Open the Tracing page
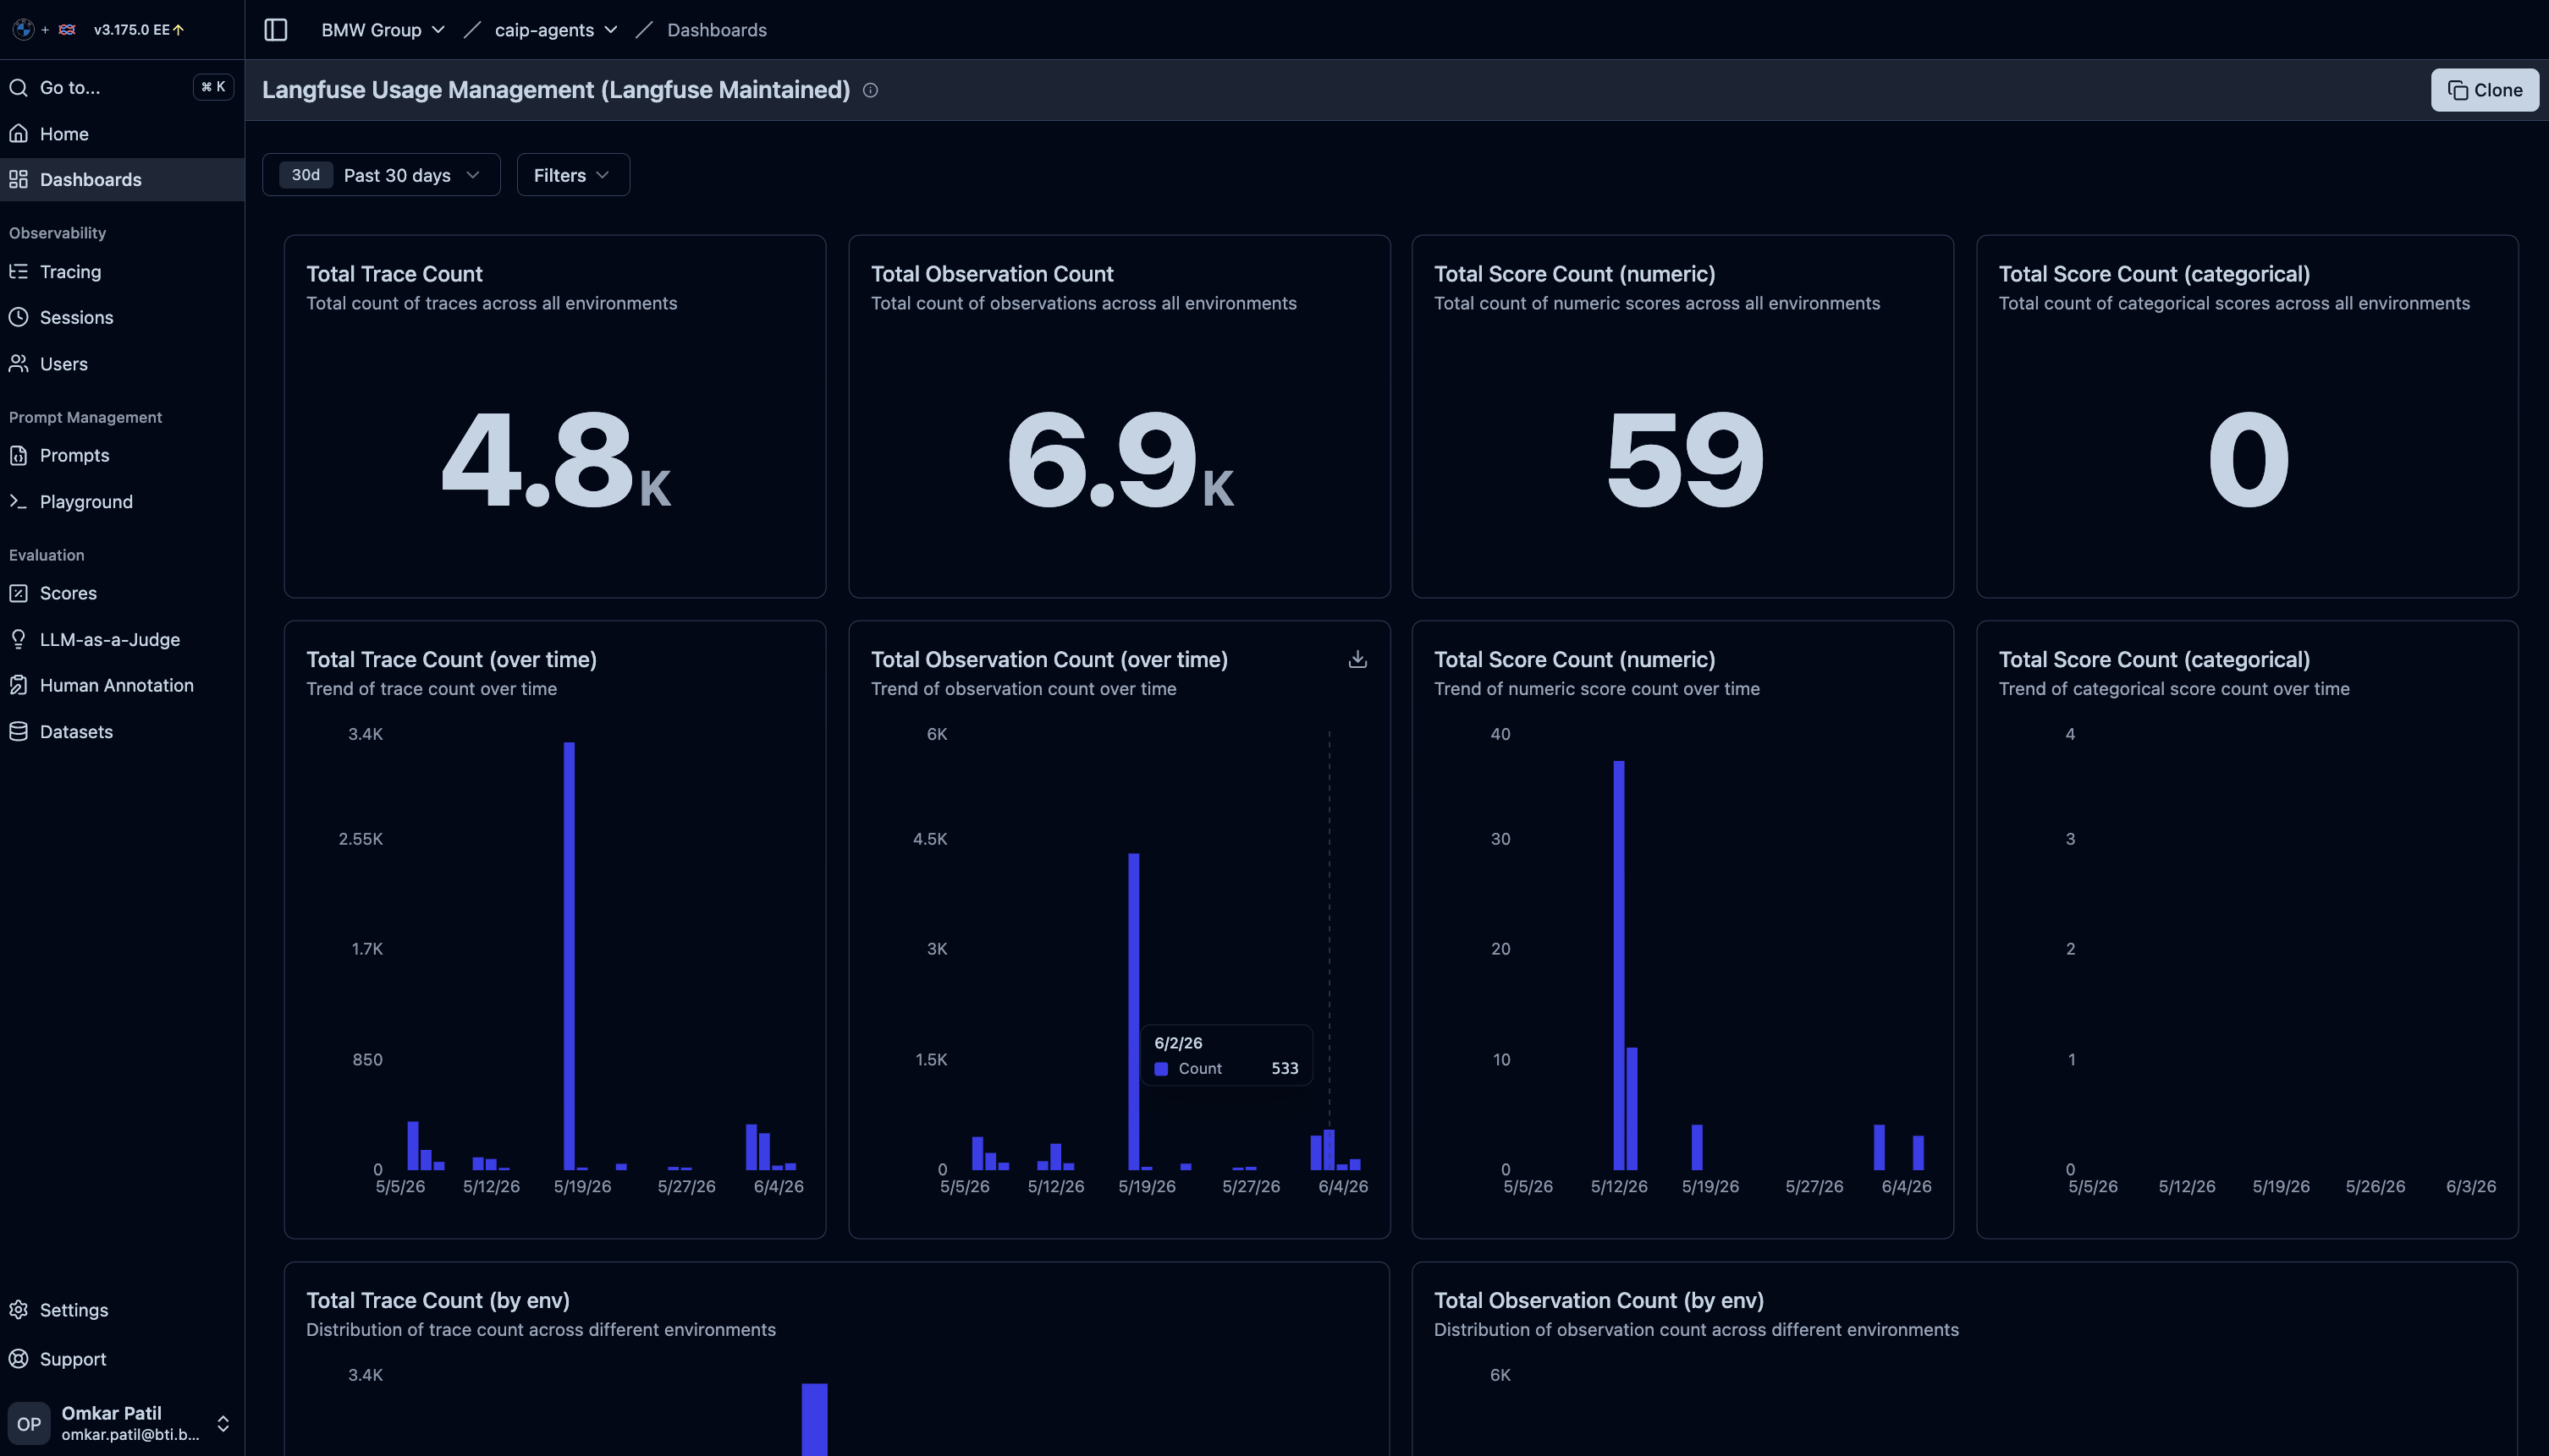The width and height of the screenshot is (2549, 1456). tap(121, 271)
